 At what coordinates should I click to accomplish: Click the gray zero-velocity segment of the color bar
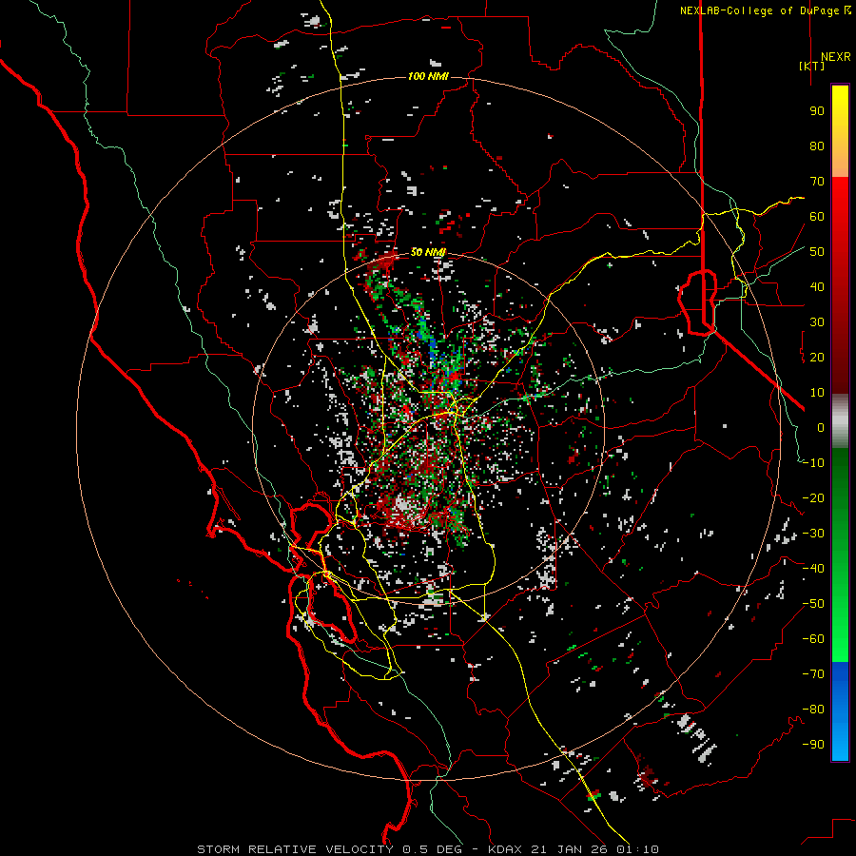point(840,421)
